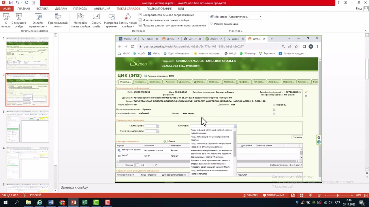The width and height of the screenshot is (369, 207).
Task: Open File Explorer from taskbar
Action: (x=28, y=203)
